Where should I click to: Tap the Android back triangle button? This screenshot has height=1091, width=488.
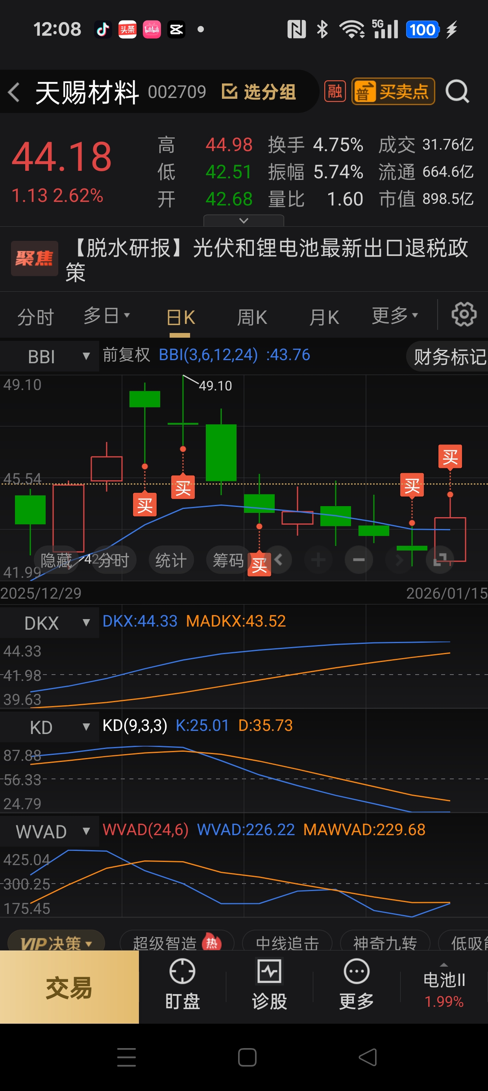pos(368,1057)
